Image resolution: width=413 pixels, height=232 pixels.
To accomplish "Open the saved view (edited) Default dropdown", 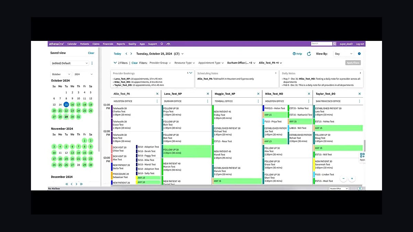I will (70, 63).
